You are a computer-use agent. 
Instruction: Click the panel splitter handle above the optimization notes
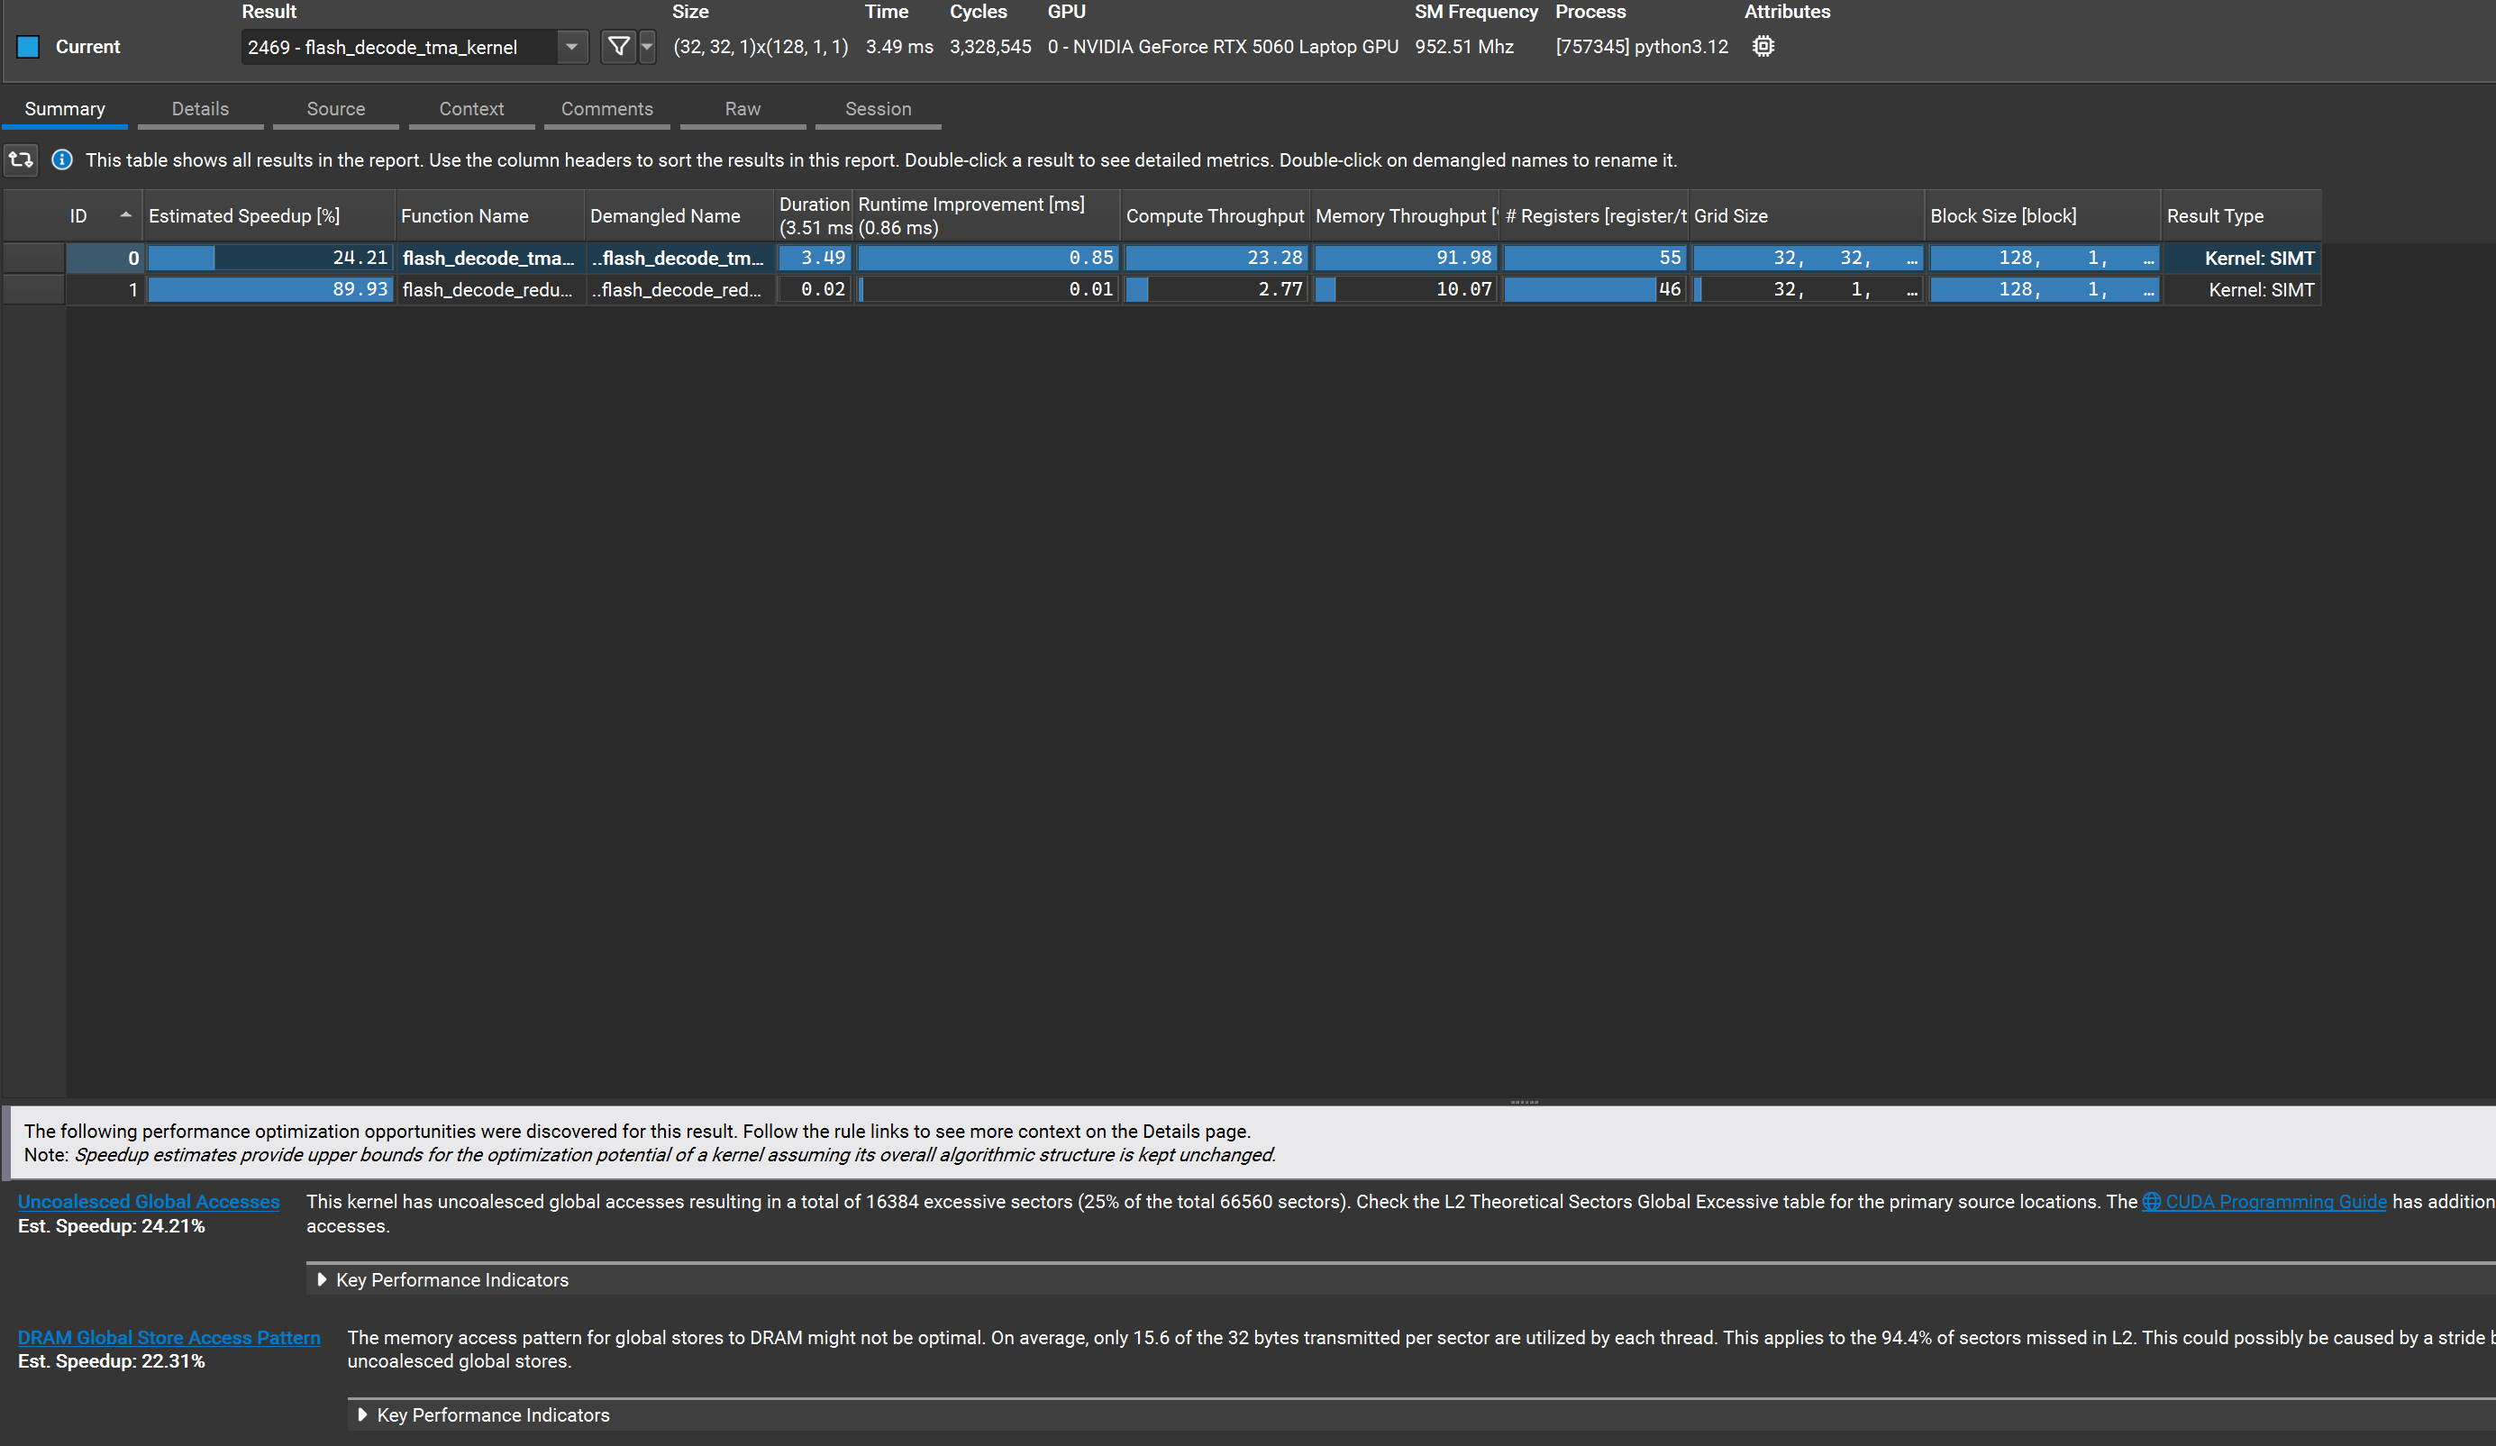[1525, 1101]
